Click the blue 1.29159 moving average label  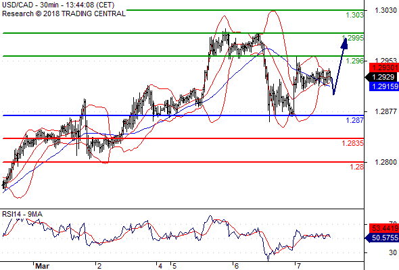(384, 86)
